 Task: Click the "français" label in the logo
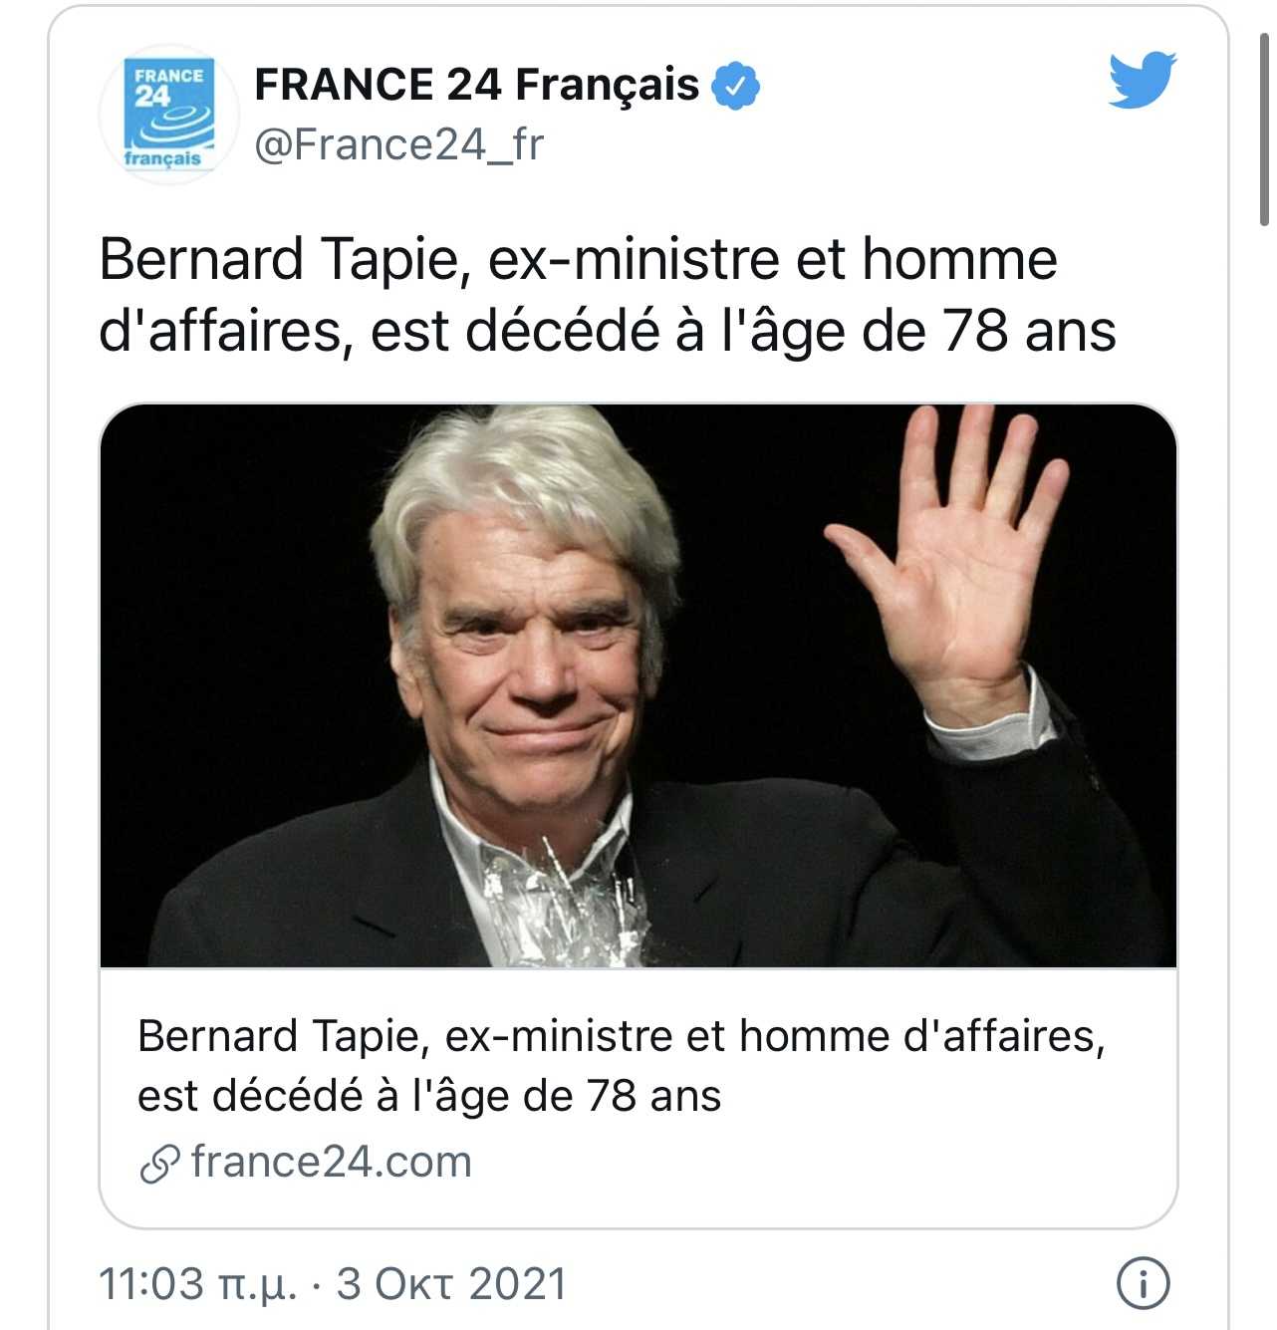point(162,158)
